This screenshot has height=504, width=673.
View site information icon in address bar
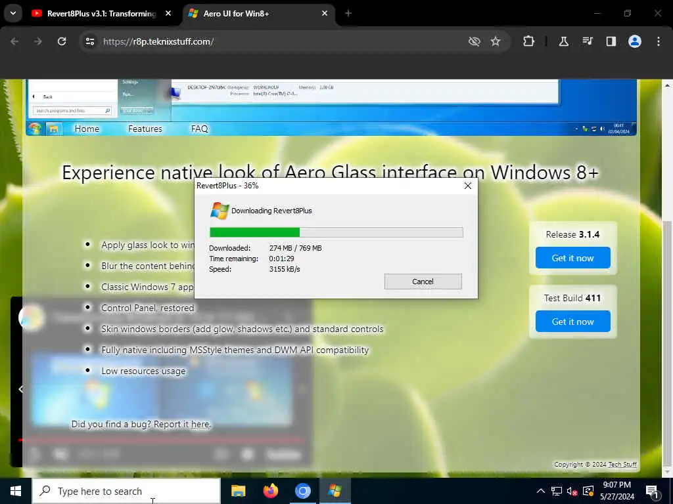point(89,41)
